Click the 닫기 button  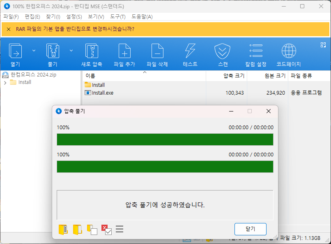[x=251, y=229]
